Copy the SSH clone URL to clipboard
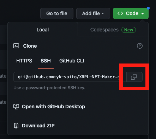This screenshot has width=156, height=139. pos(134,77)
